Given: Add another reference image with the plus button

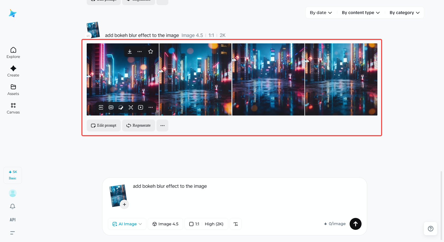Looking at the screenshot, I should click(124, 204).
